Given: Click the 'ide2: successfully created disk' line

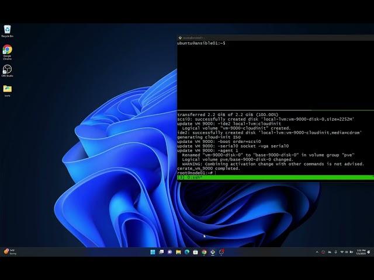Looking at the screenshot, I should [x=269, y=132].
